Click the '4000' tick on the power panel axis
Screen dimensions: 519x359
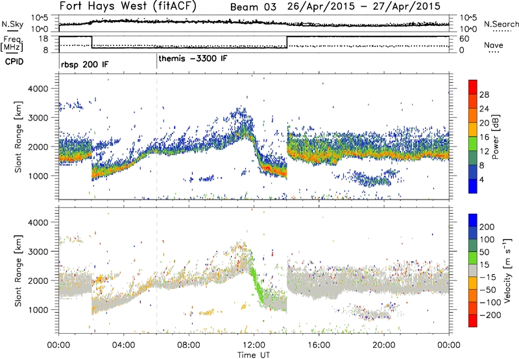pyautogui.click(x=38, y=89)
